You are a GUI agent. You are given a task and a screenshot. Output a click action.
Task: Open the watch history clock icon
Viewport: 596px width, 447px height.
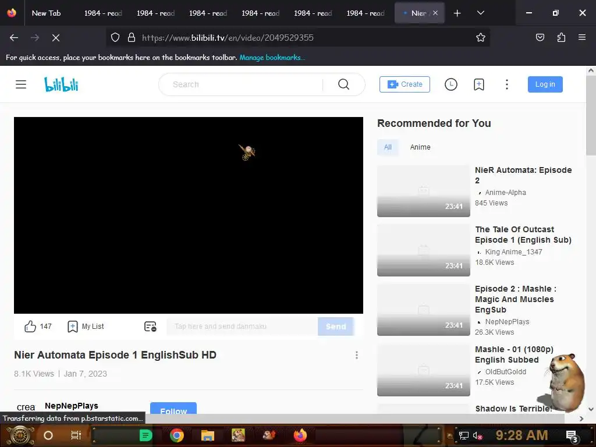[451, 84]
